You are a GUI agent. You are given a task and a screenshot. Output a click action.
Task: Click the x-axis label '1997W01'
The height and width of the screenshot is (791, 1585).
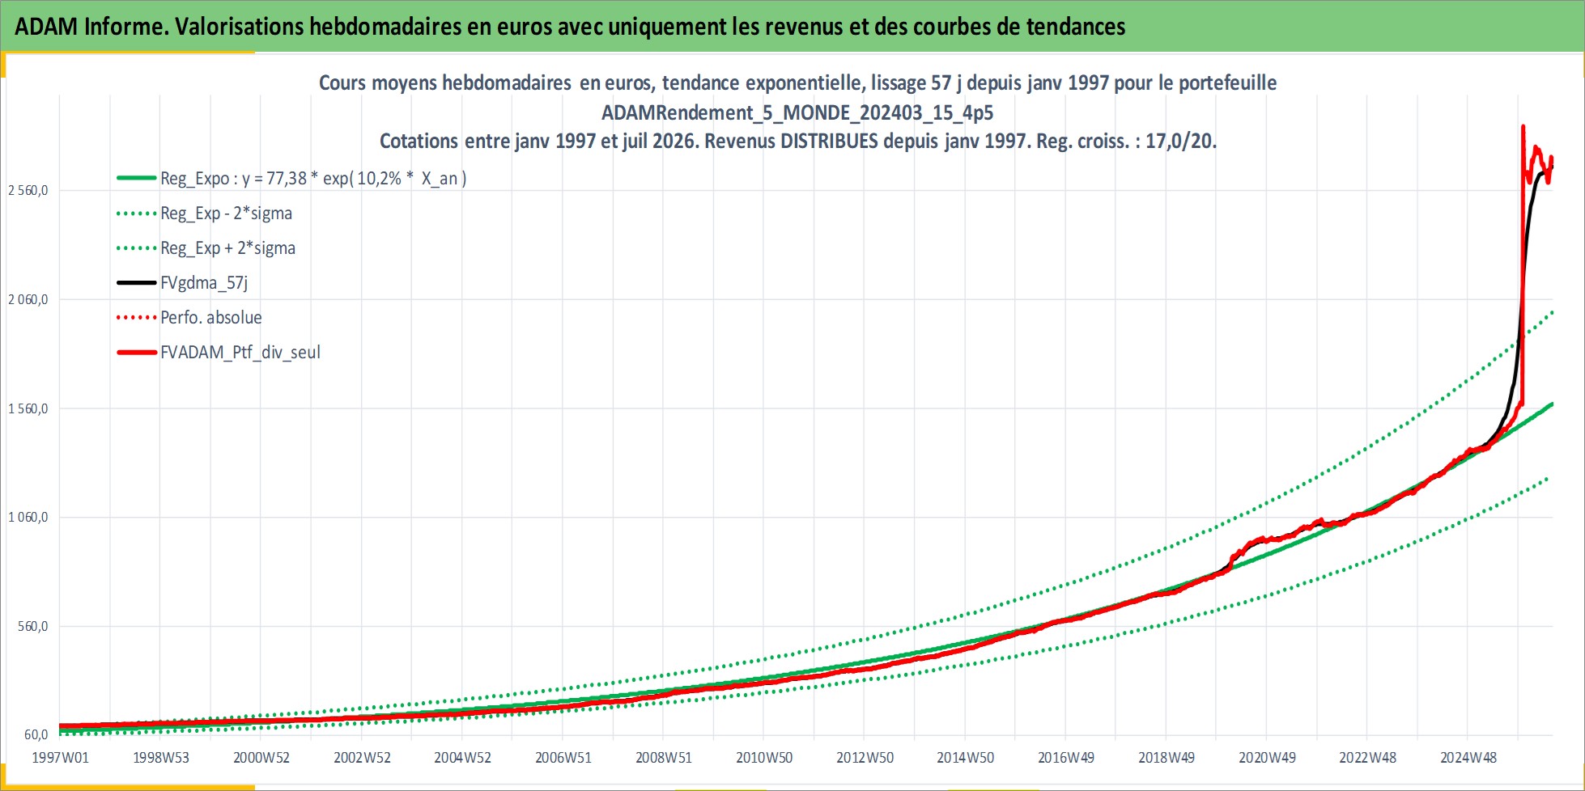[60, 758]
